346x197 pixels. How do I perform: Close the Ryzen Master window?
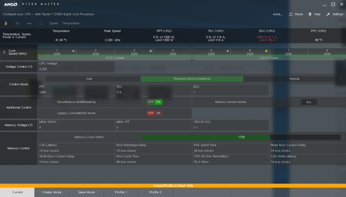tap(341, 4)
